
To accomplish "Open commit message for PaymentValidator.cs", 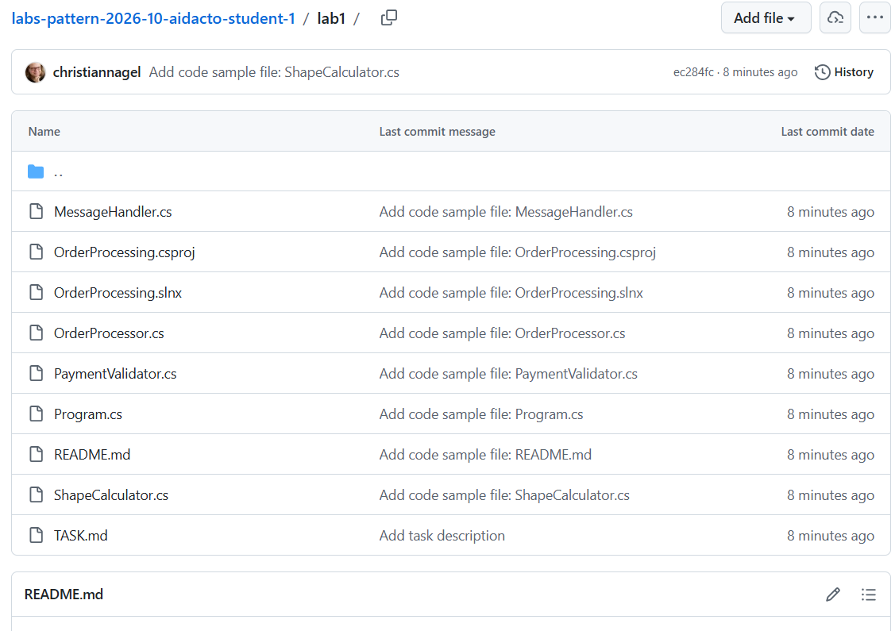I will point(508,374).
